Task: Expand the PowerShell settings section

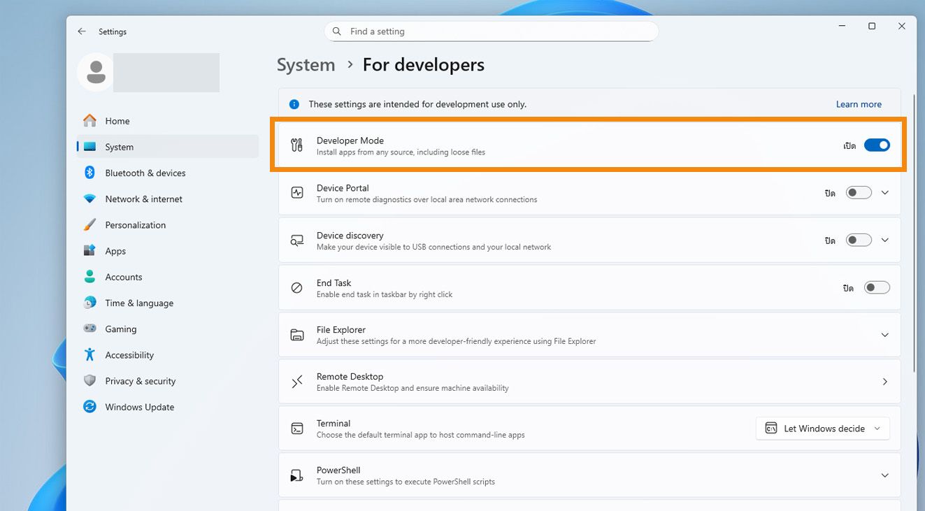Action: (884, 476)
